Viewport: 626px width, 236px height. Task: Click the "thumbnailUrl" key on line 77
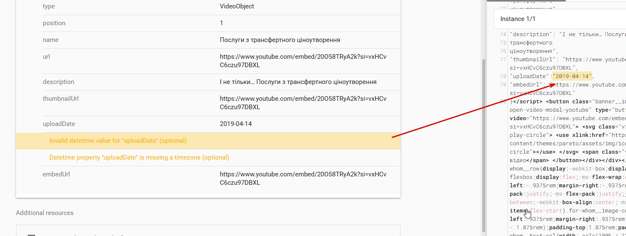pyautogui.click(x=533, y=59)
